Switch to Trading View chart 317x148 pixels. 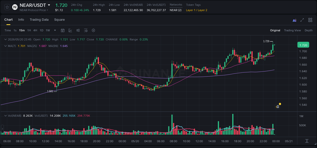pos(292,30)
